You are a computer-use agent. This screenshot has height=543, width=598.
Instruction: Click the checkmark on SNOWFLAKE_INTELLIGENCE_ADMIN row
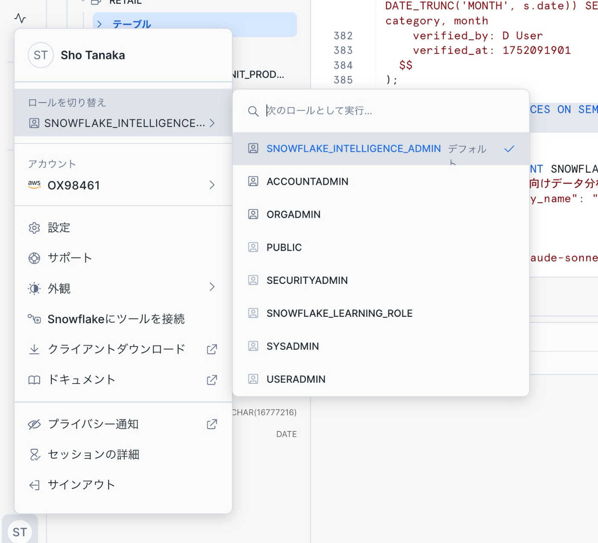point(509,149)
